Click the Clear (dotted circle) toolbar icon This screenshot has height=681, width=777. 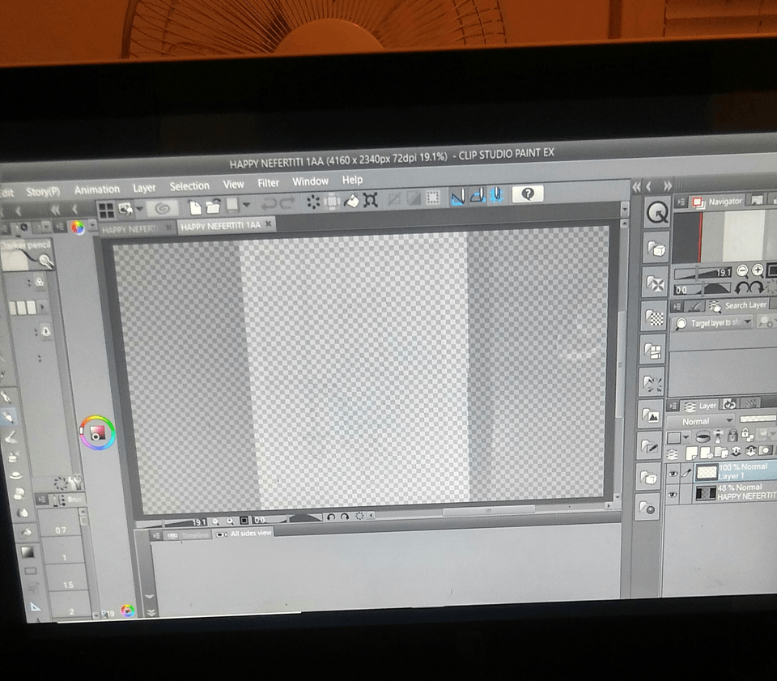(313, 202)
